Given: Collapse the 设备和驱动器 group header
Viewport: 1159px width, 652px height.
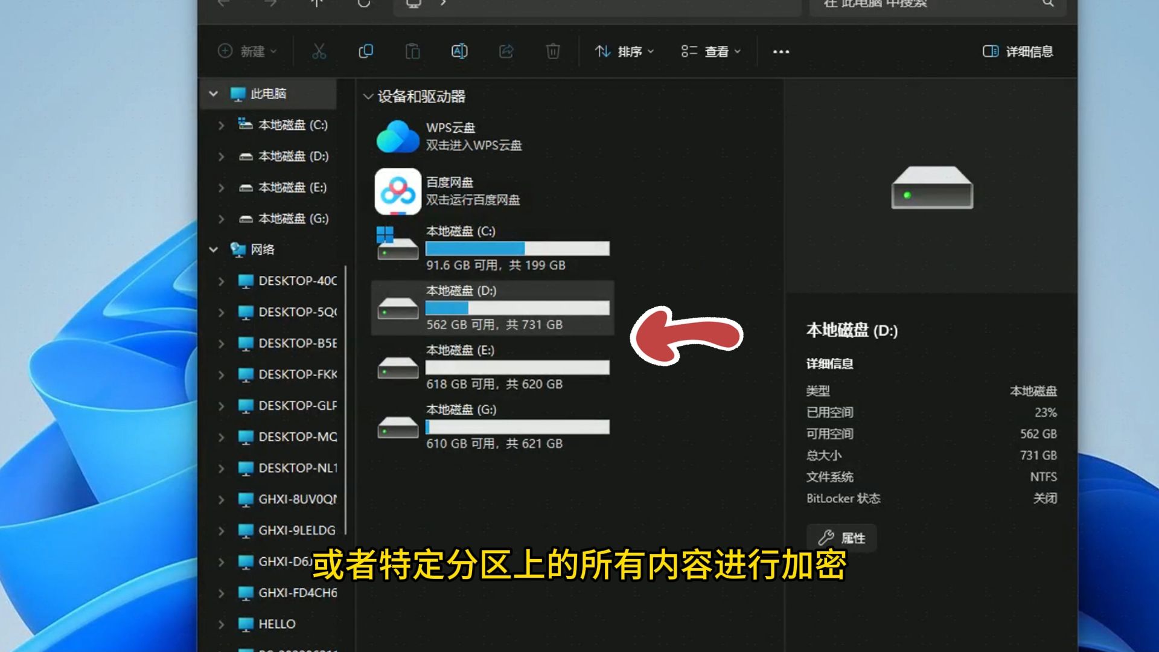Looking at the screenshot, I should 368,97.
